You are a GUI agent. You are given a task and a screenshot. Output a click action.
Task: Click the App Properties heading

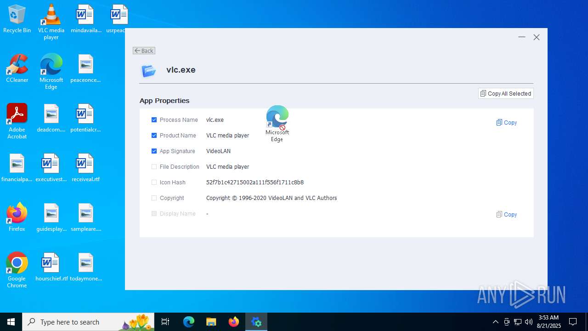coord(164,101)
